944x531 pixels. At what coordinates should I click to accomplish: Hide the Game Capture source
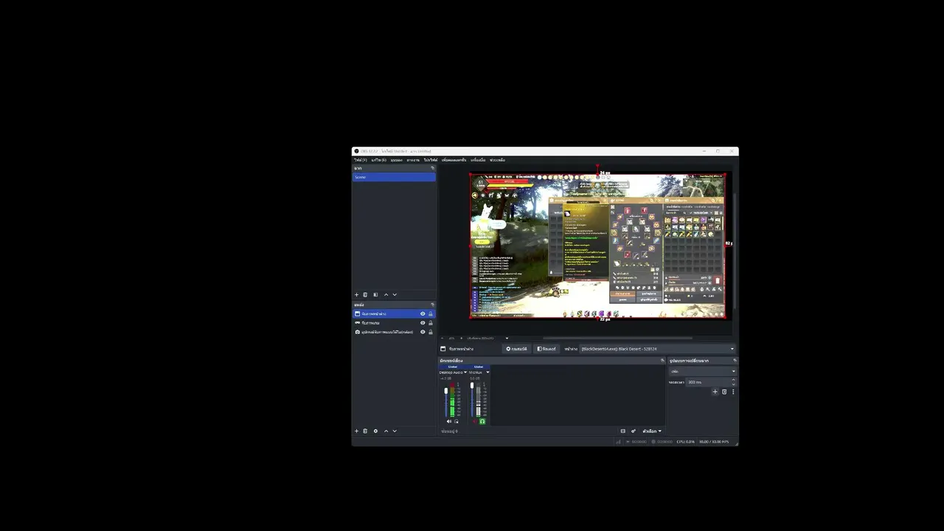[423, 323]
